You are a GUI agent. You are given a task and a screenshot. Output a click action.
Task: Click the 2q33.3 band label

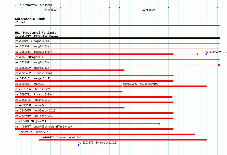20,22
